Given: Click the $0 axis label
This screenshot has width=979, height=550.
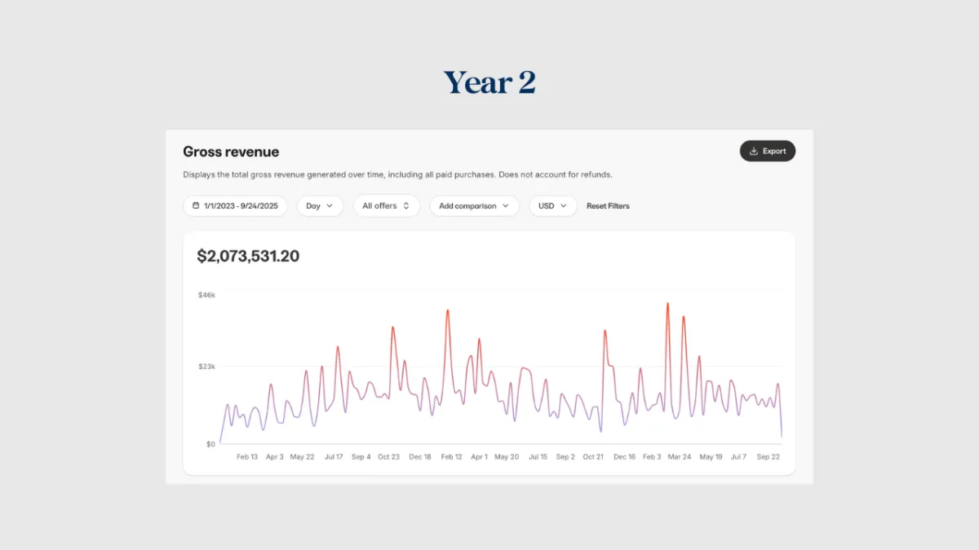Looking at the screenshot, I should click(x=210, y=444).
